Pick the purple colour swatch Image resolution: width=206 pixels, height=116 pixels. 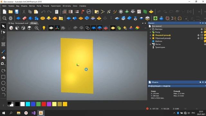pos(49,104)
